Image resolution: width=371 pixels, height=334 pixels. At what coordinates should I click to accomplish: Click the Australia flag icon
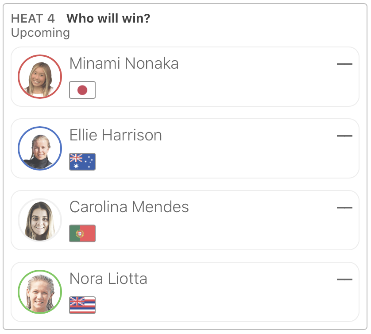[x=82, y=162]
